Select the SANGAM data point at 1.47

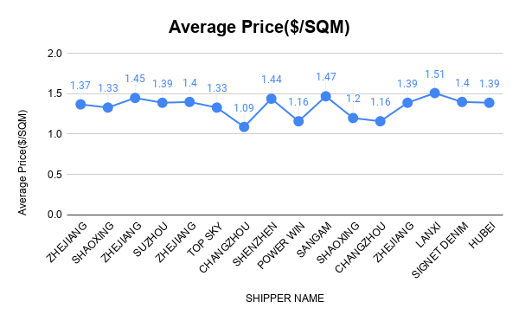point(326,96)
